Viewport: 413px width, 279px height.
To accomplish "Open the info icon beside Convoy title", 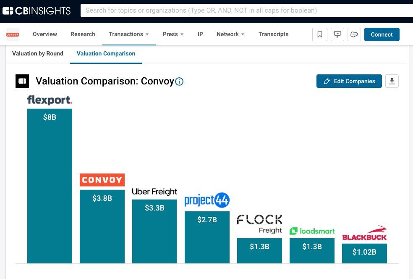I will [179, 82].
